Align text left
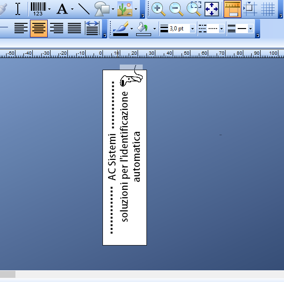The width and height of the screenshot is (284, 282). [21, 28]
